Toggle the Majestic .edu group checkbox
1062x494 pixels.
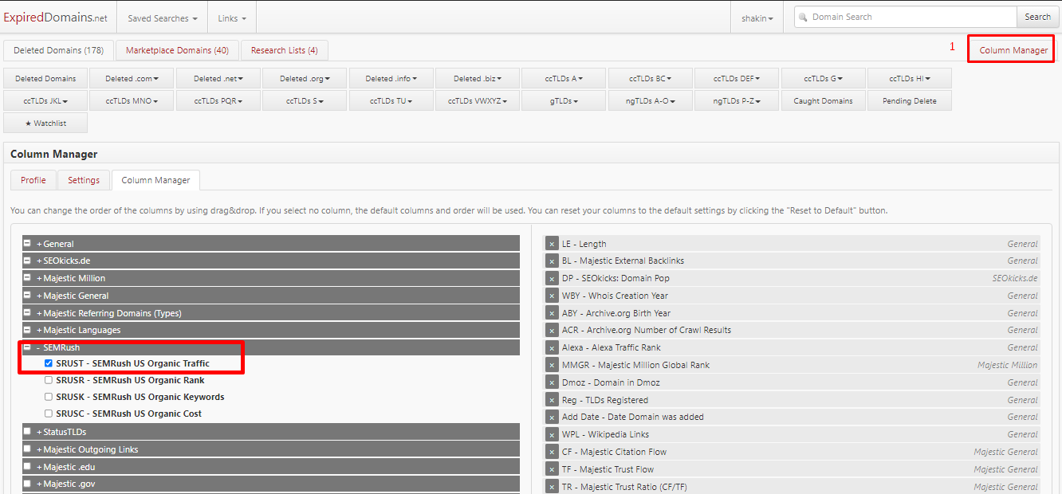click(27, 467)
